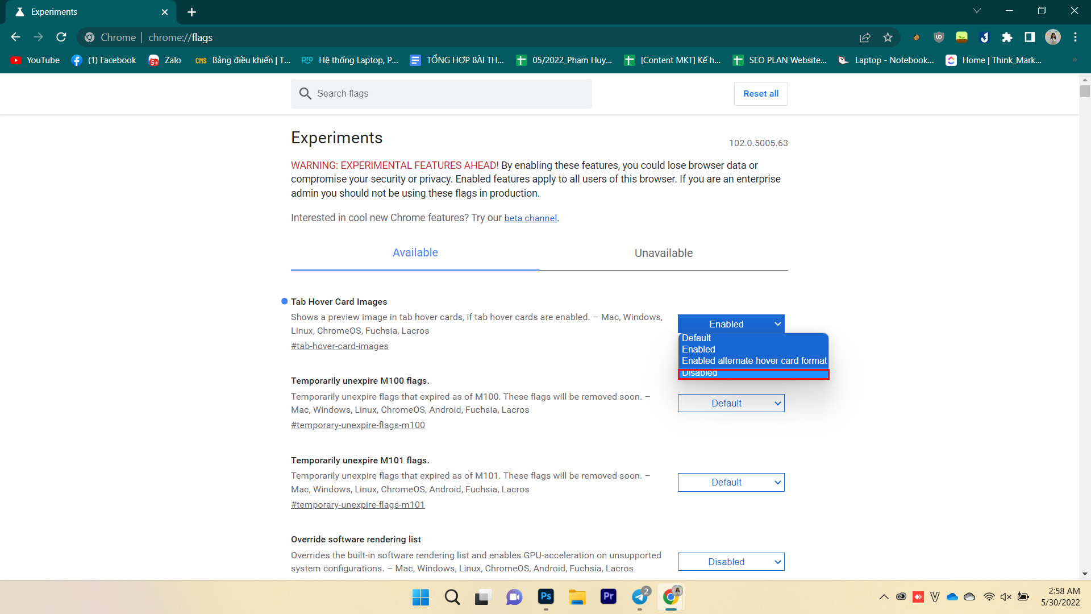Viewport: 1091px width, 614px height.
Task: Open the Zalo bookmark
Action: [x=165, y=60]
